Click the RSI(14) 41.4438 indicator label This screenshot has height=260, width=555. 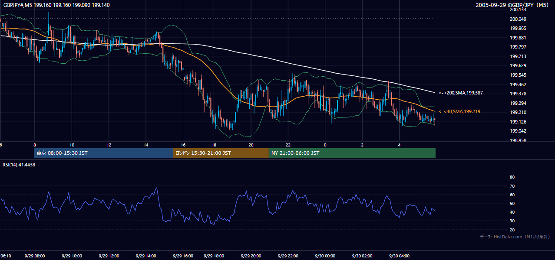[19, 165]
